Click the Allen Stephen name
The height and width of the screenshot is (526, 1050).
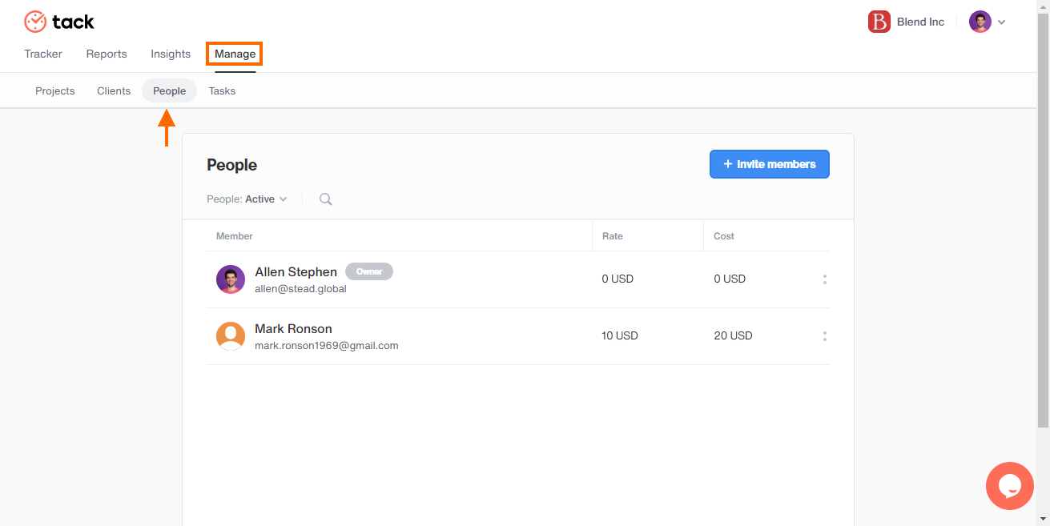pos(296,272)
